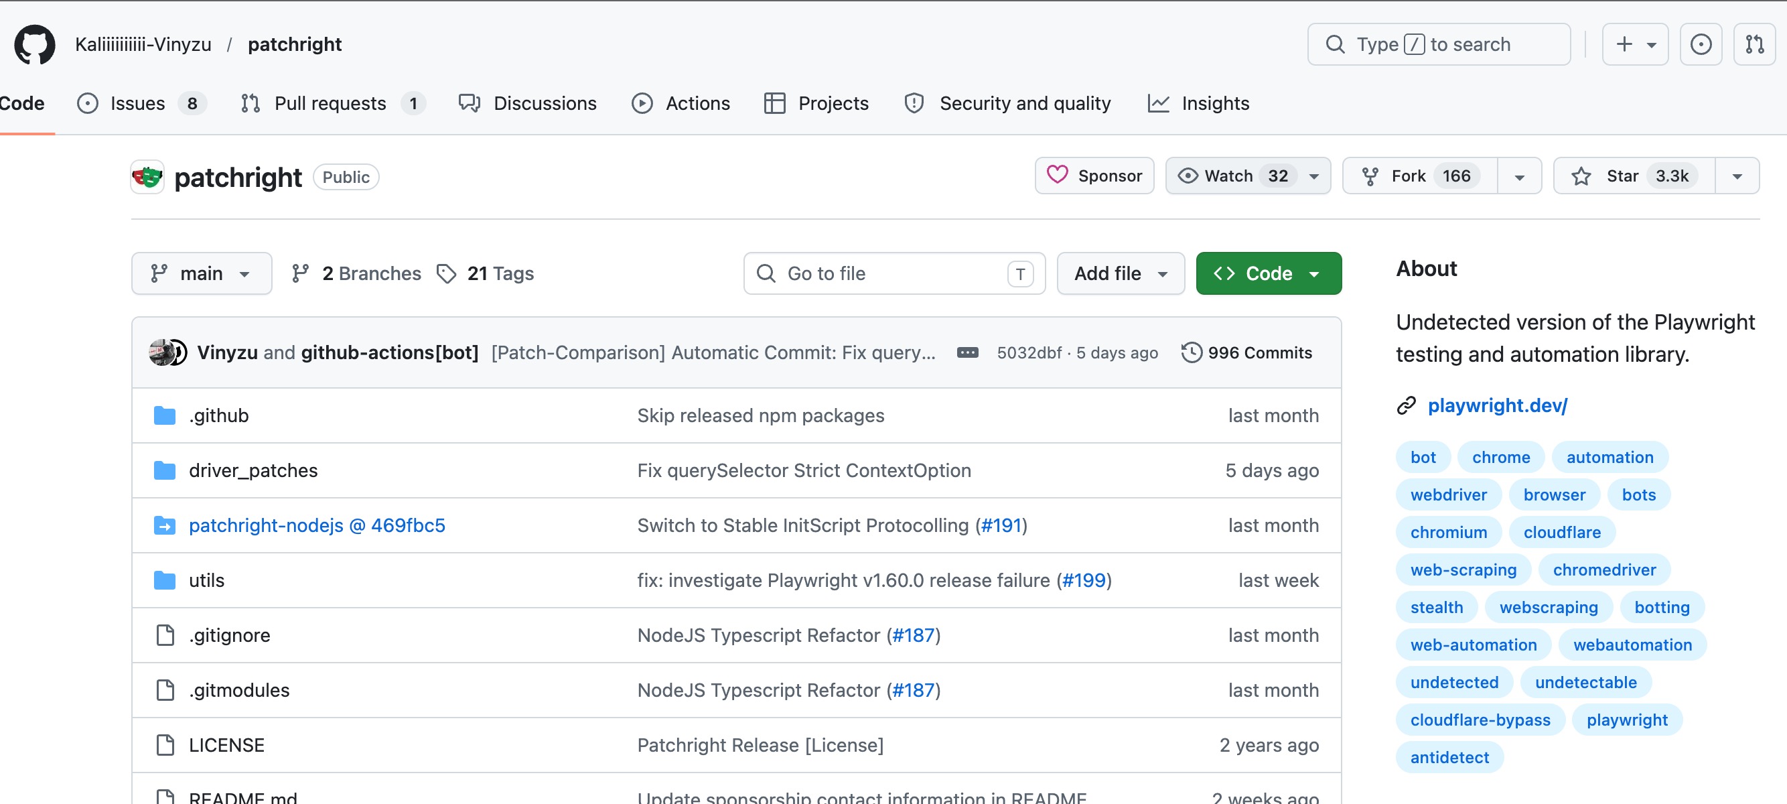This screenshot has height=804, width=1787.
Task: Click the branch icon next to 2 Branches
Action: (299, 273)
